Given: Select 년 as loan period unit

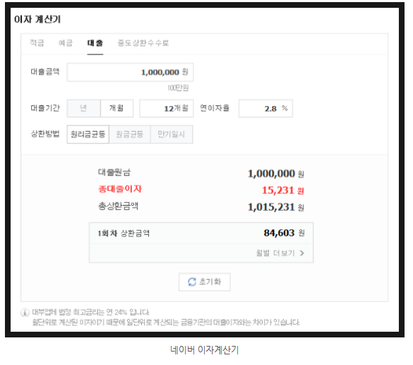Looking at the screenshot, I should (83, 108).
